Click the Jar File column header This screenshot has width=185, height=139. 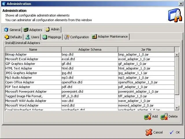pos(146,50)
